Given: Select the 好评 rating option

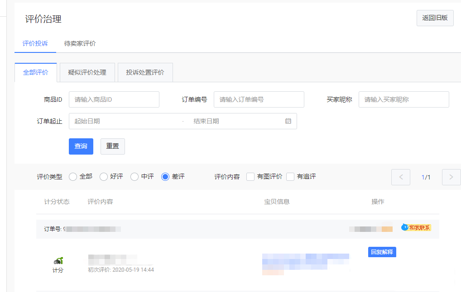Looking at the screenshot, I should (x=103, y=176).
